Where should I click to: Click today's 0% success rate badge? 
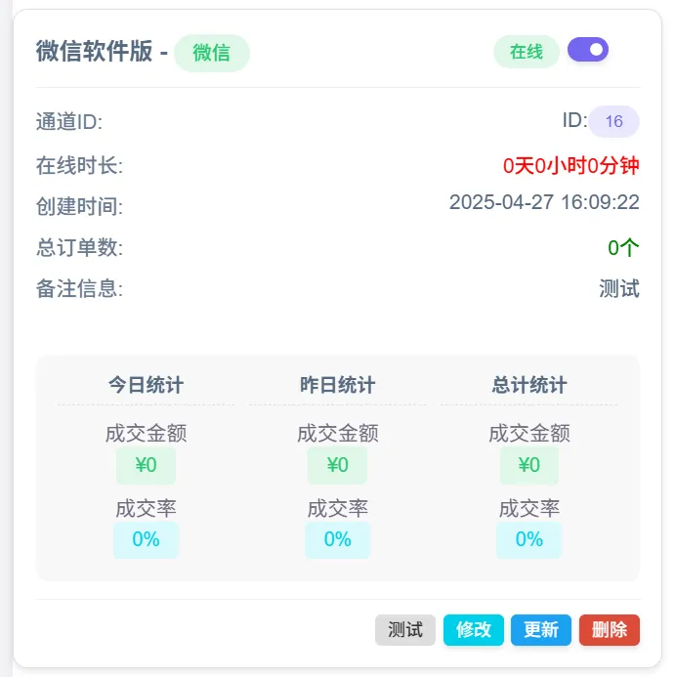coord(146,539)
